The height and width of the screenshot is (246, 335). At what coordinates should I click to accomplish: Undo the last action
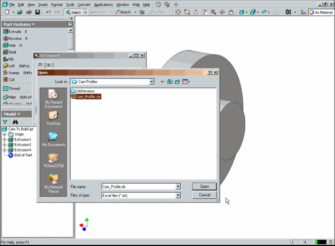[x=48, y=12]
